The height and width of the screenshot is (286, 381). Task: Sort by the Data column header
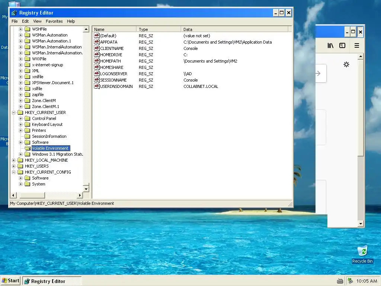click(x=234, y=29)
